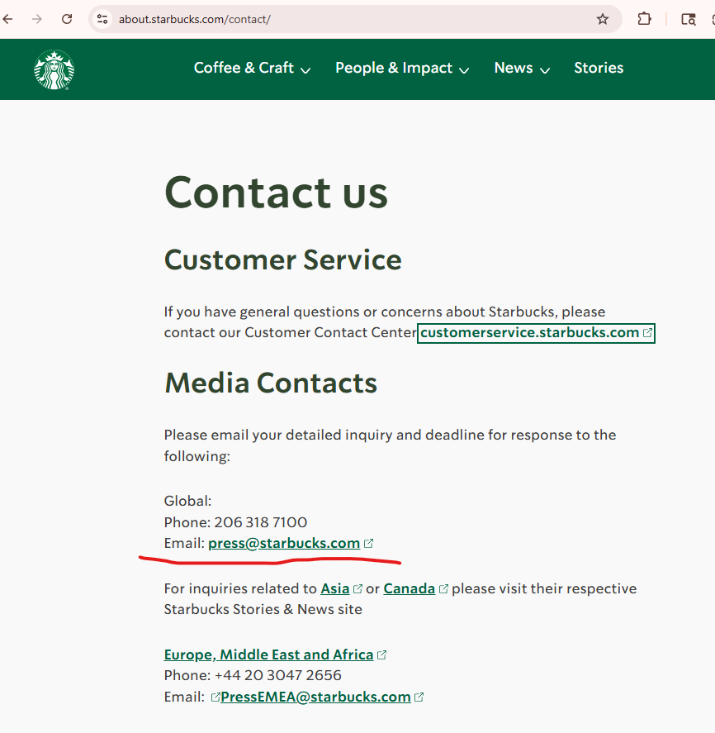
Task: Click the Contact us heading
Action: (276, 193)
